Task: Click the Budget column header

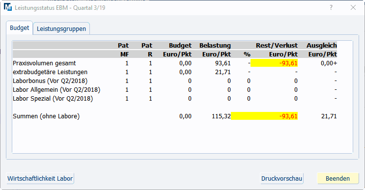Action: pos(180,46)
